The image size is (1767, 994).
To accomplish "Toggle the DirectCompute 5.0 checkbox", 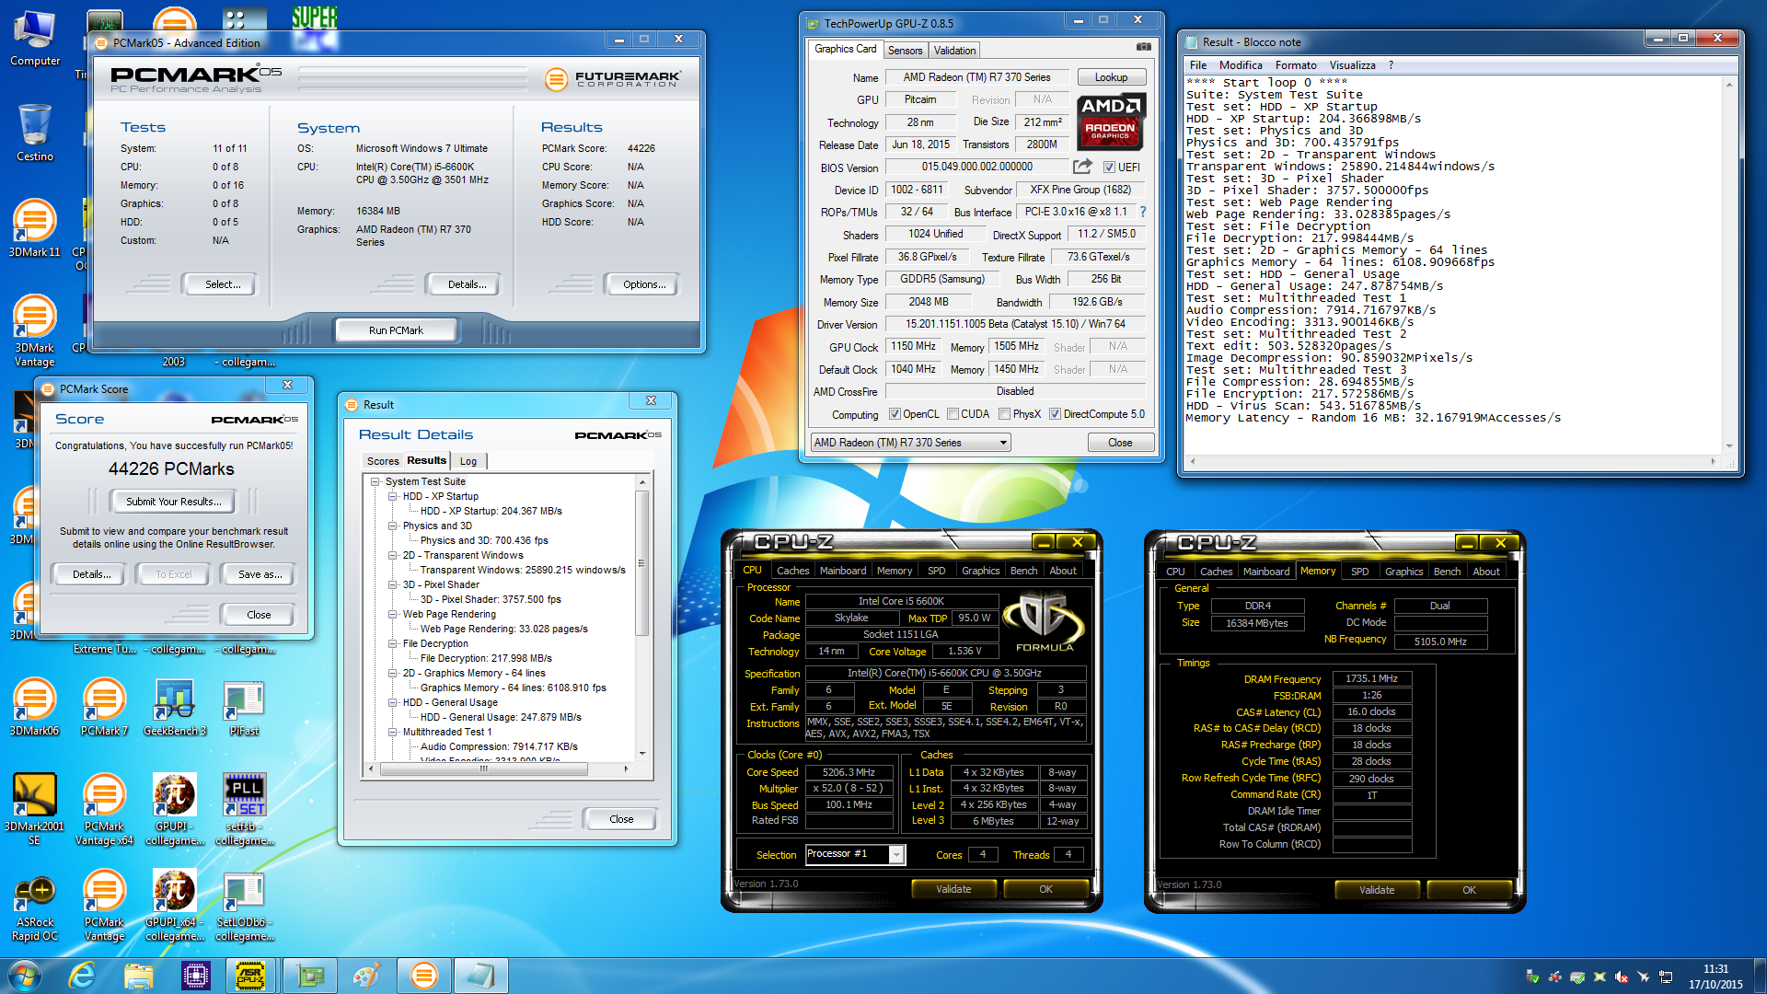I will [1055, 414].
